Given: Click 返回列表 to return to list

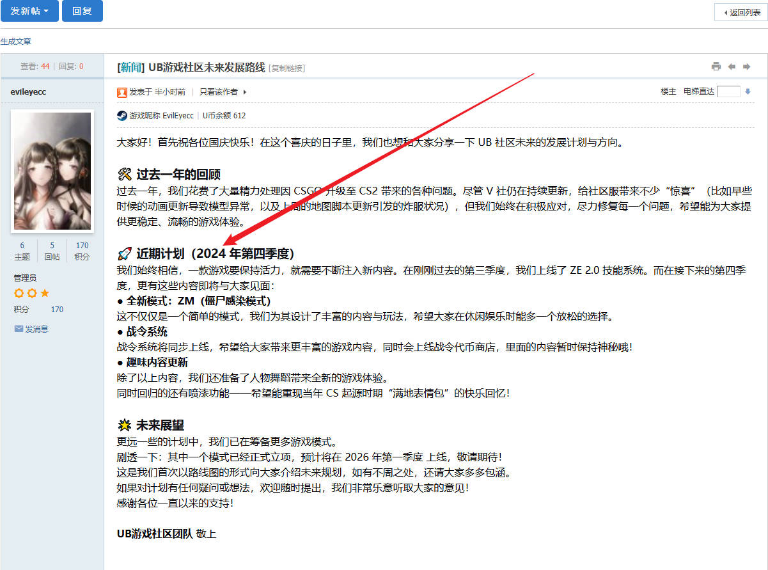Looking at the screenshot, I should [741, 12].
